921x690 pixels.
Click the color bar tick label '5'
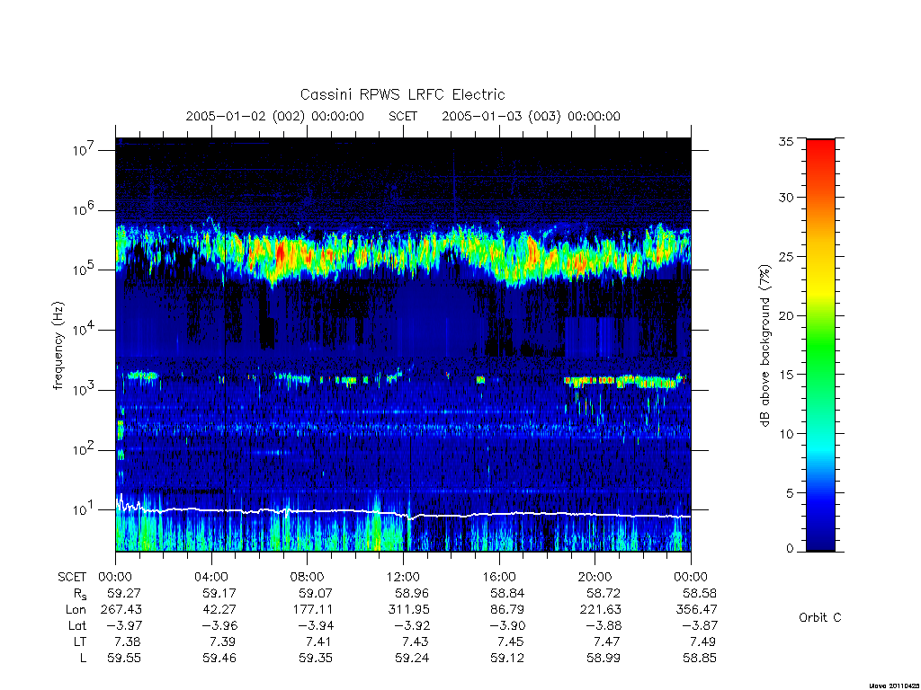(x=790, y=493)
